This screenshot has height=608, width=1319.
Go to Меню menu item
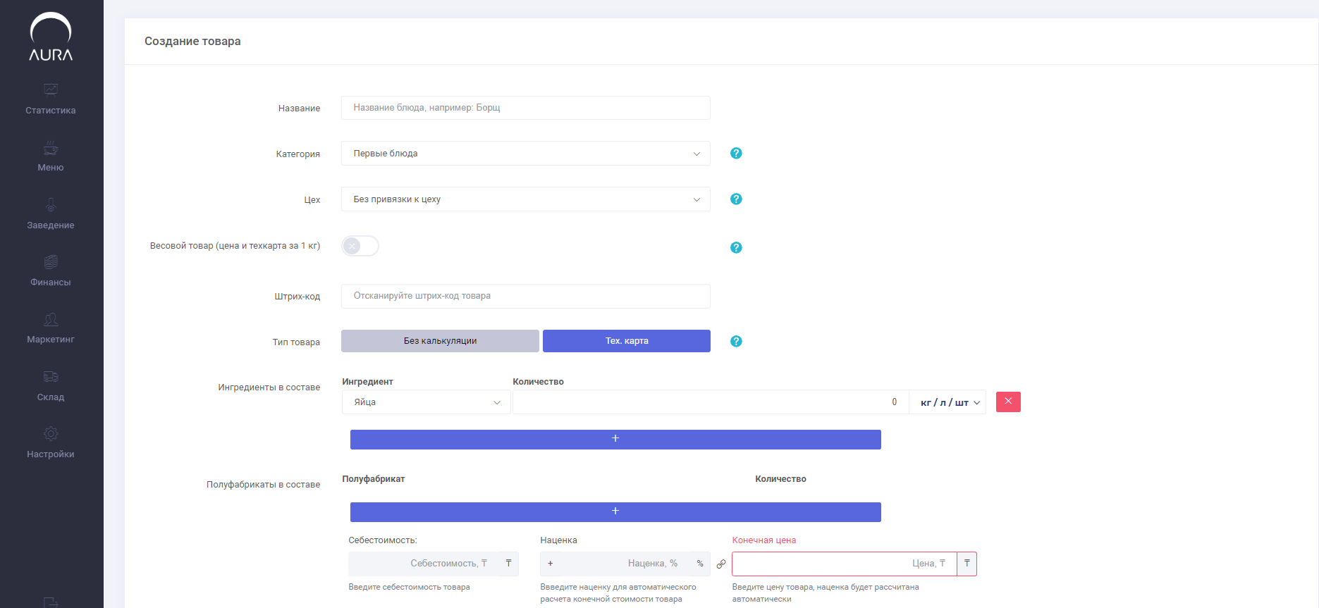tap(51, 168)
